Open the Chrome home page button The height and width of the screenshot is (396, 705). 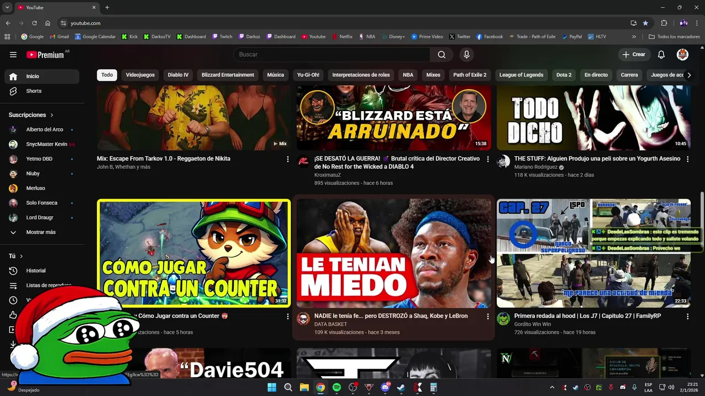point(47,23)
